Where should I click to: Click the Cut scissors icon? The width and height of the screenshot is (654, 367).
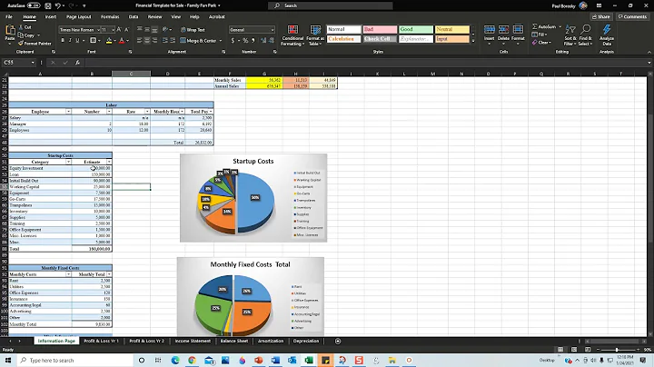[20, 27]
